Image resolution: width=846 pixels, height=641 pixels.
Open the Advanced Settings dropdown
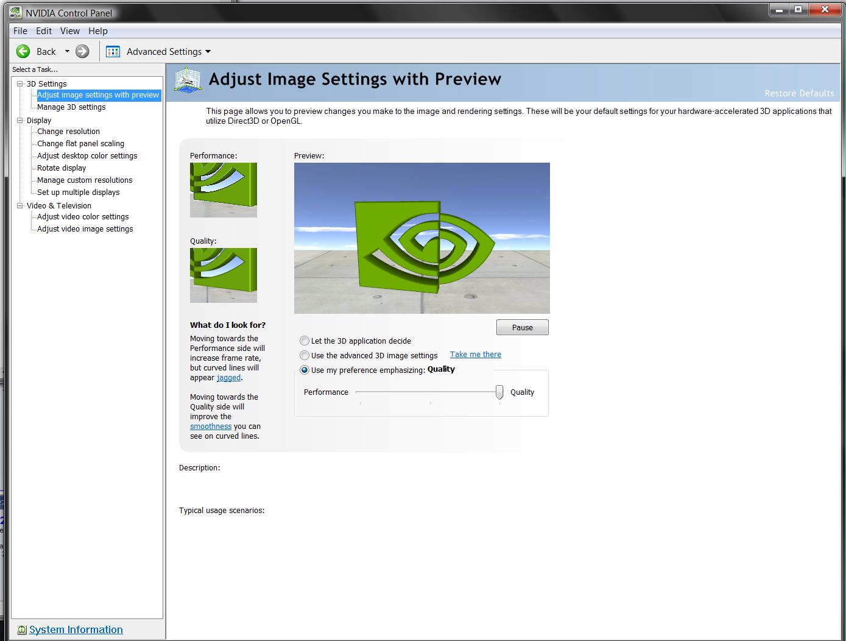208,52
